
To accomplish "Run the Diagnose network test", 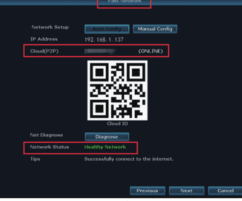I will pyautogui.click(x=107, y=137).
